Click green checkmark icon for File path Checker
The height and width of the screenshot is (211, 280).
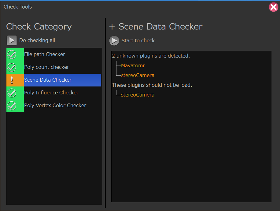[12, 55]
